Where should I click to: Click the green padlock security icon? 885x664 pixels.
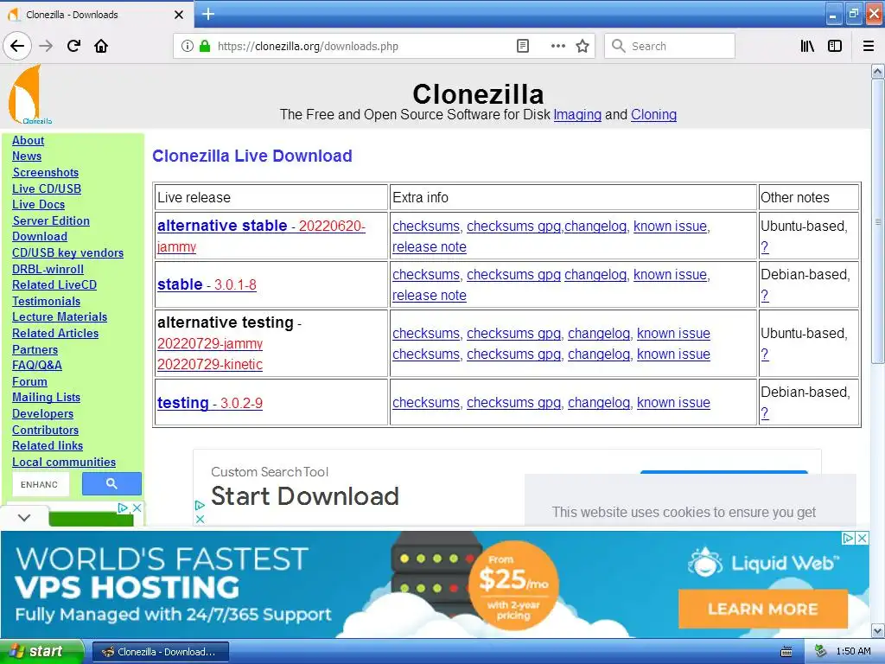coord(205,46)
